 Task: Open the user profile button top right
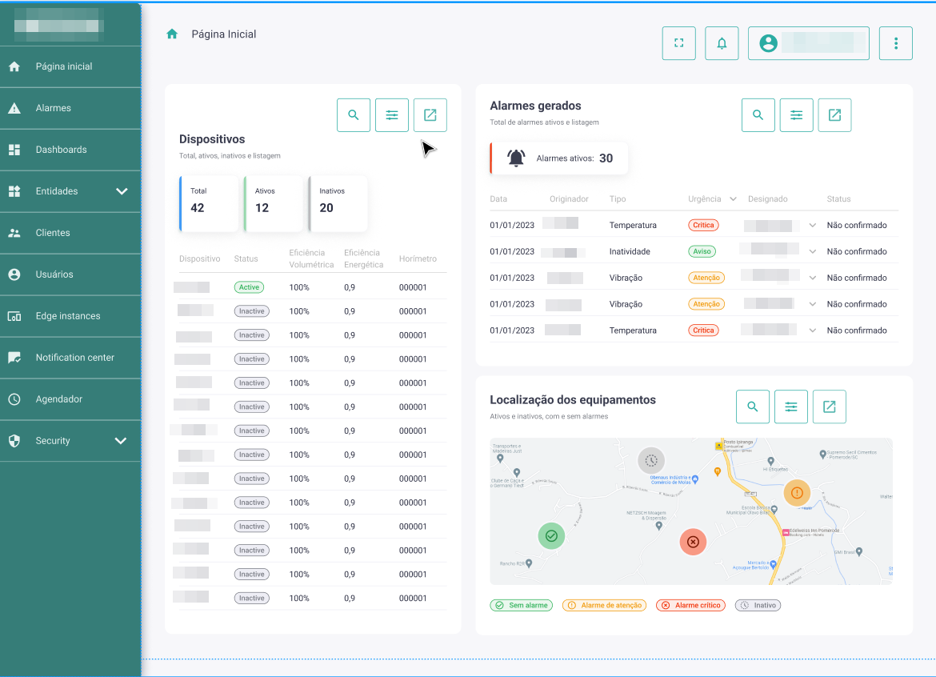point(808,43)
